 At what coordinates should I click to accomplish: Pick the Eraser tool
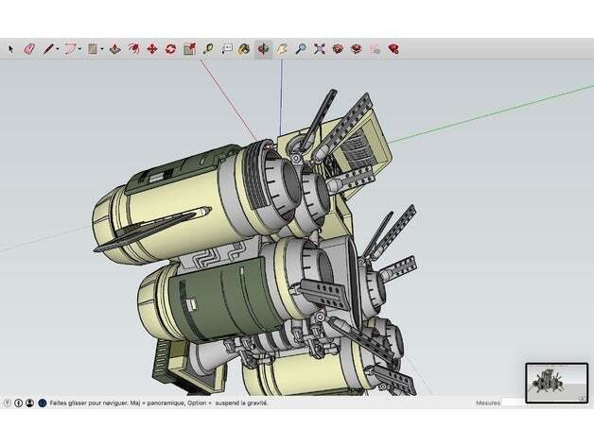pos(28,48)
